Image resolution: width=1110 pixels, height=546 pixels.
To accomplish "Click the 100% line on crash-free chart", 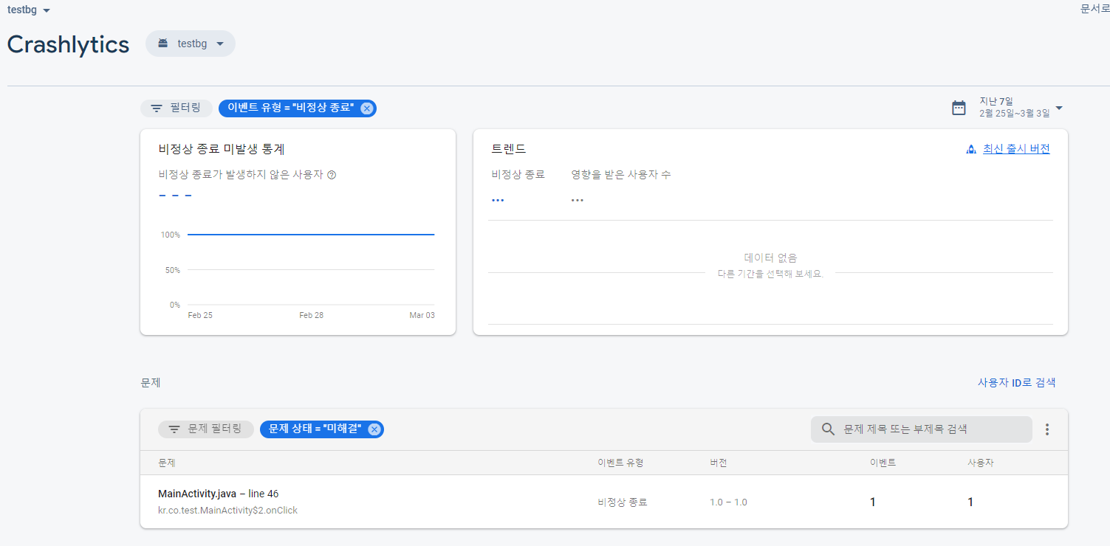I will point(311,234).
